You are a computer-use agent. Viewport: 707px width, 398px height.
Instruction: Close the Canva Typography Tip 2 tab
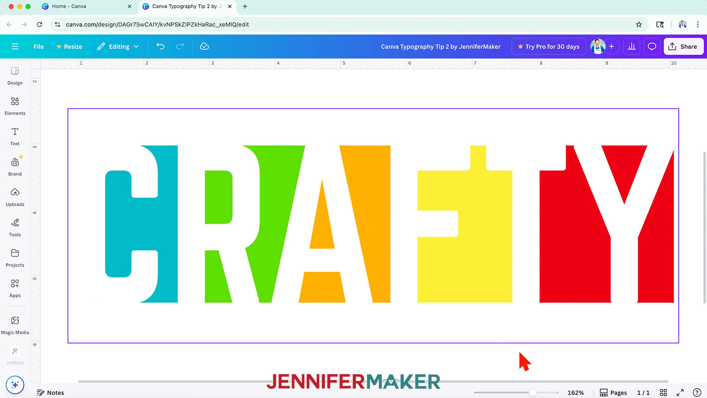pos(230,6)
